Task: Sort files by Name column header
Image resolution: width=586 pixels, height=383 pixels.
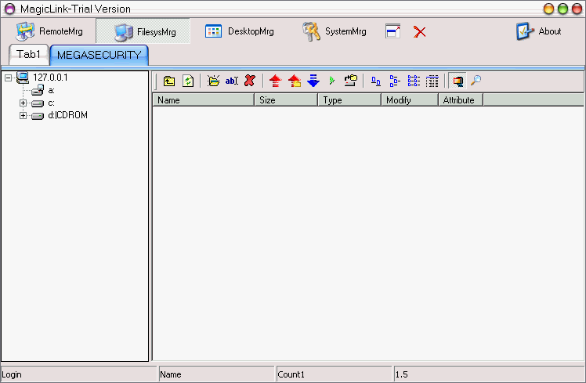Action: (x=202, y=100)
